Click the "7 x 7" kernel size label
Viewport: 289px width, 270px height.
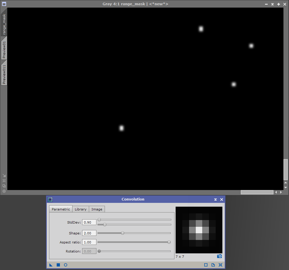pos(180,257)
